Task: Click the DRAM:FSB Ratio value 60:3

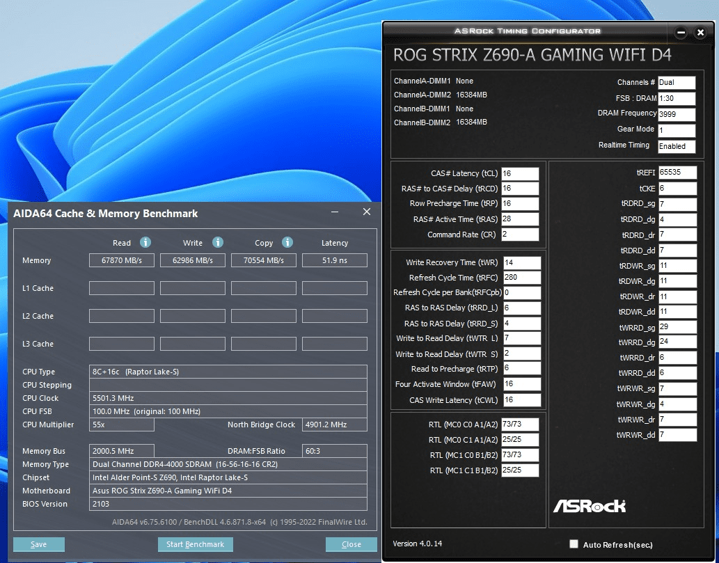Action: 335,451
